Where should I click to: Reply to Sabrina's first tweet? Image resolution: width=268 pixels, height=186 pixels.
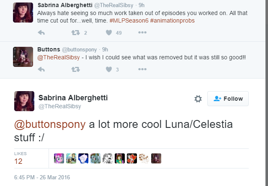coord(41,33)
